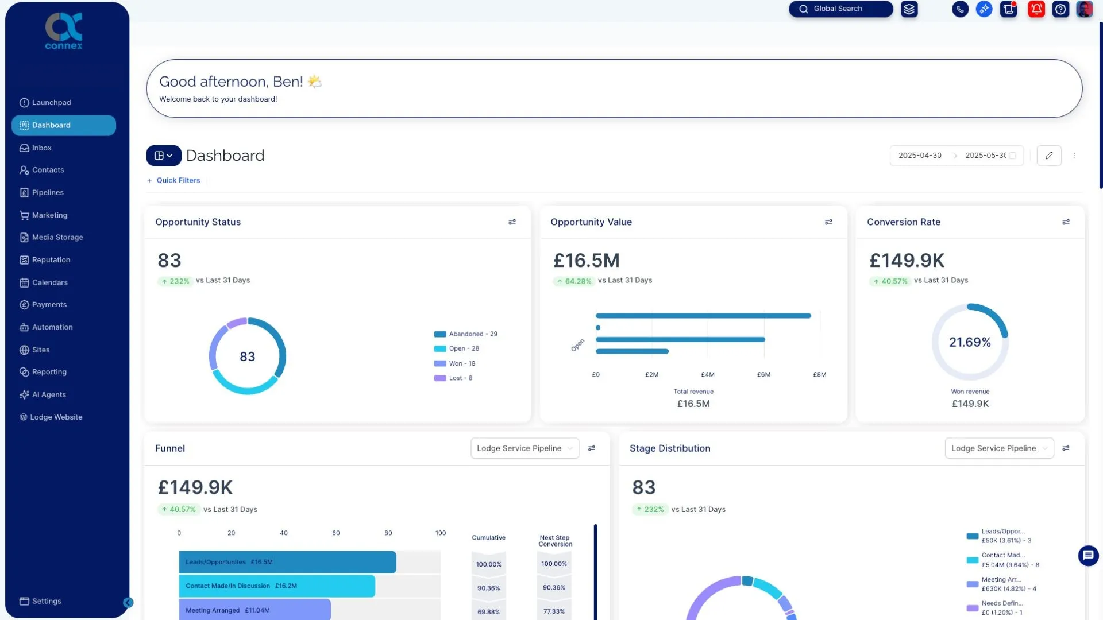
Task: Open filter options on Conversion Rate card
Action: click(1066, 222)
